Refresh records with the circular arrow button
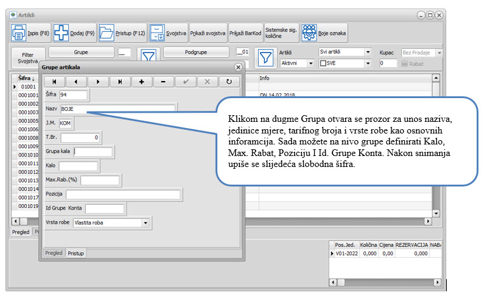487x298 pixels. [x=229, y=82]
